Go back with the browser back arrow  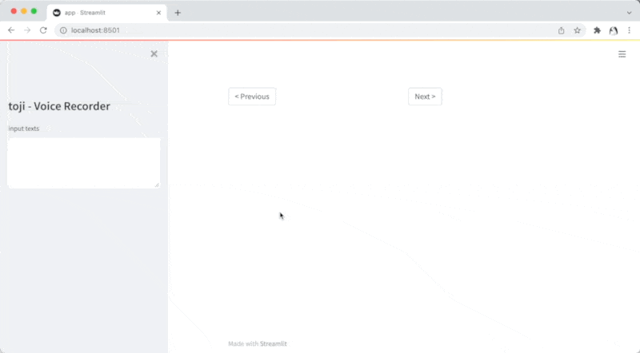point(11,30)
